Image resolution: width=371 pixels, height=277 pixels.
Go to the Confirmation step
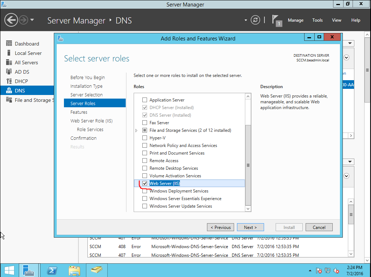[83, 138]
